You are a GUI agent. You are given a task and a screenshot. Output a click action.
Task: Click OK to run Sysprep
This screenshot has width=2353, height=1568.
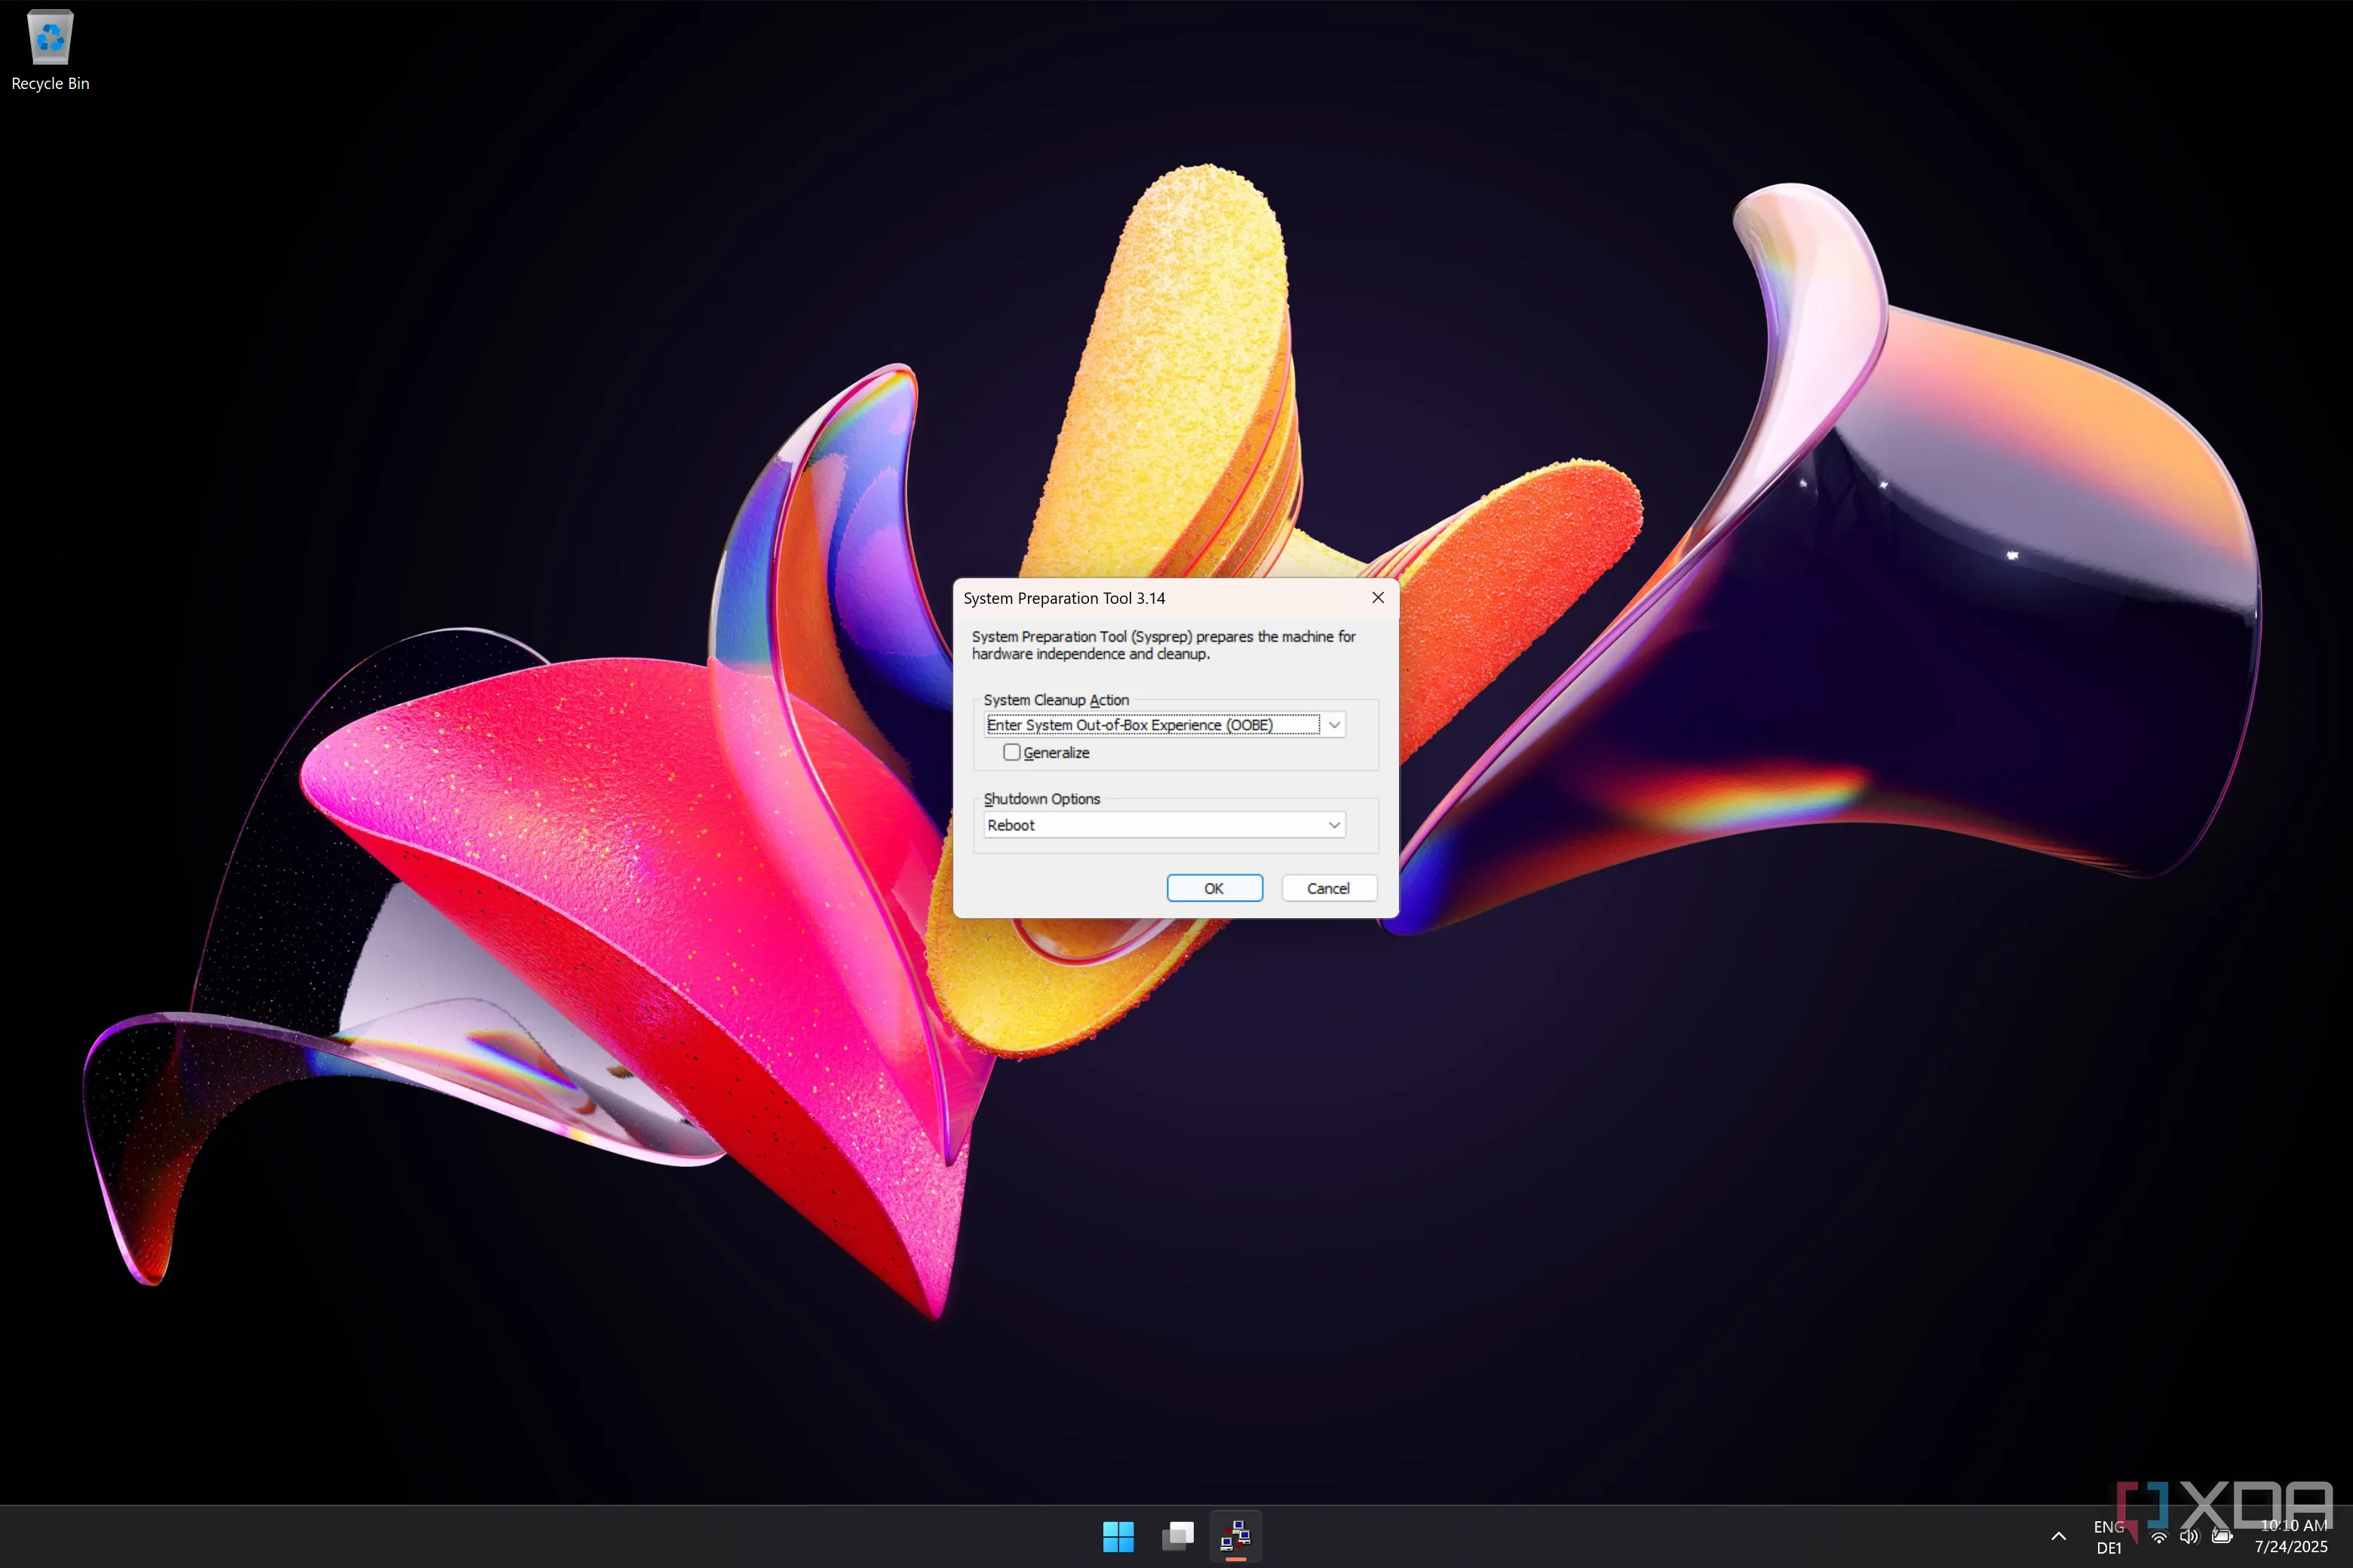click(1213, 888)
